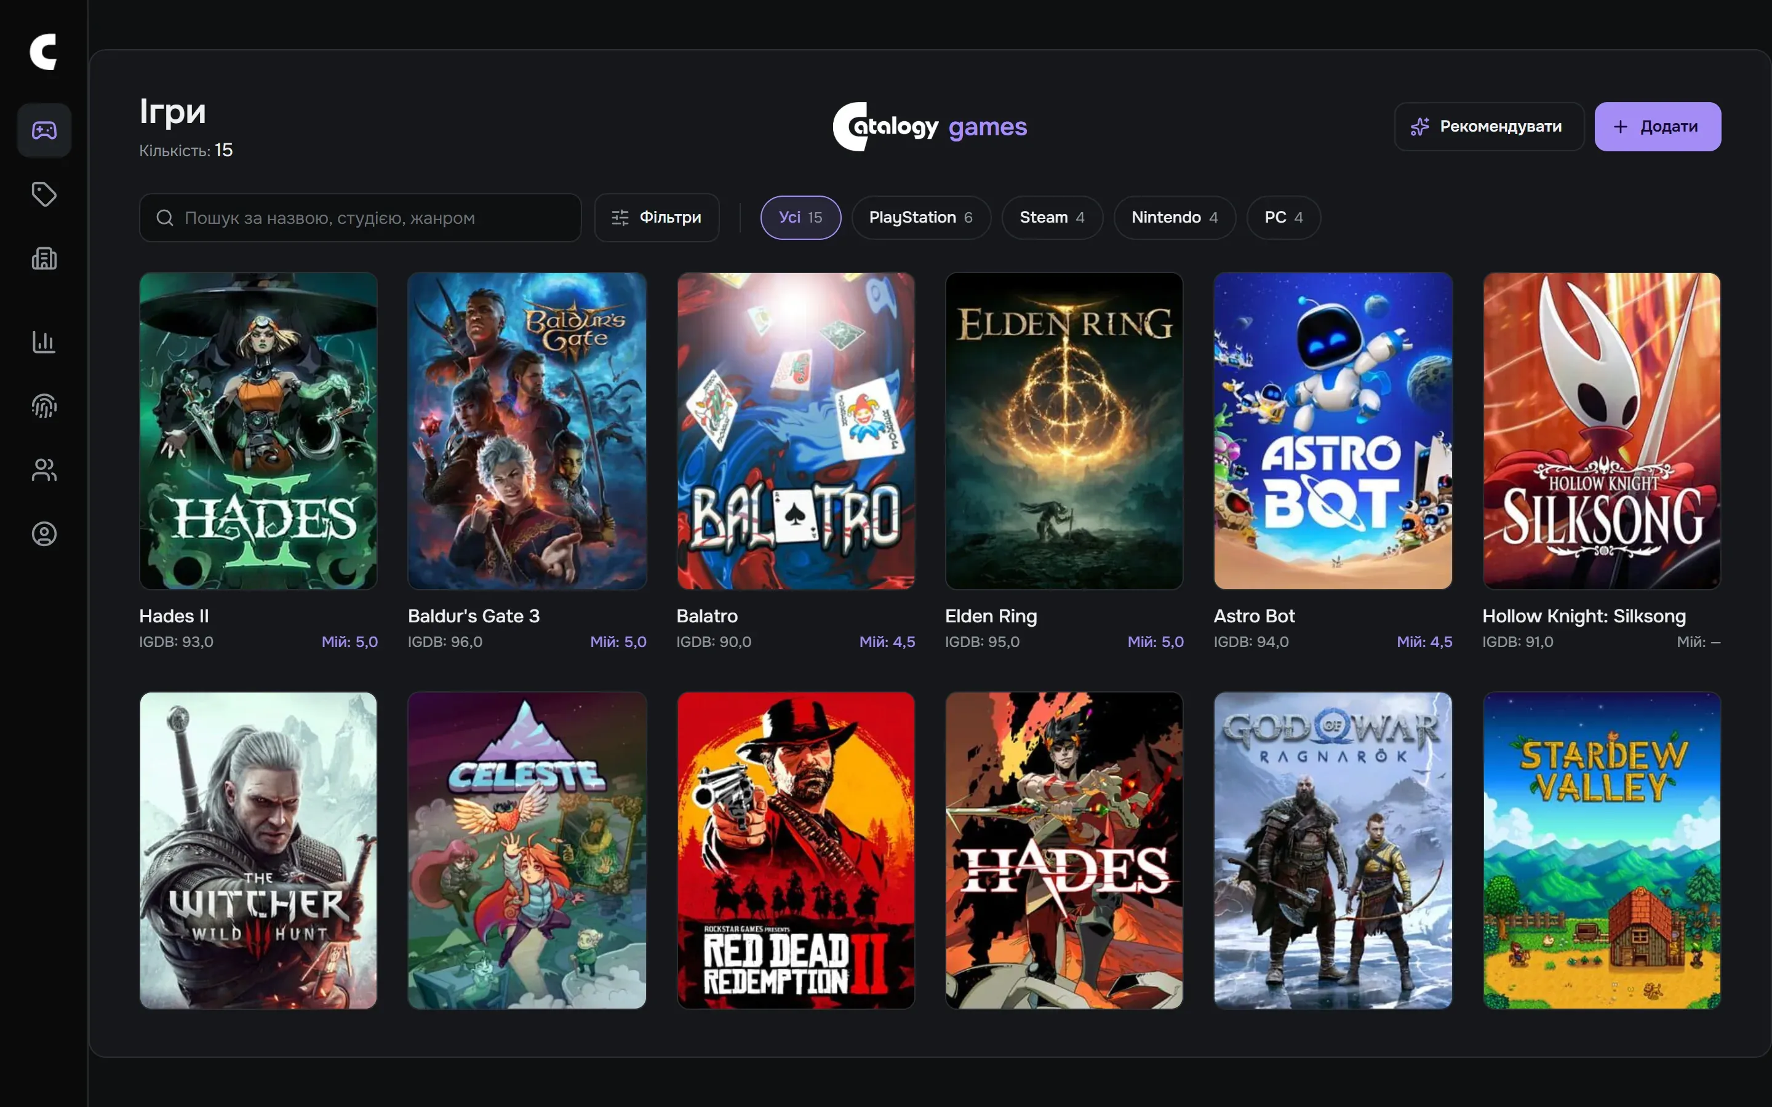Click Мій: 5,0 rating of Elden Ring
This screenshot has height=1107, width=1772.
click(1155, 642)
